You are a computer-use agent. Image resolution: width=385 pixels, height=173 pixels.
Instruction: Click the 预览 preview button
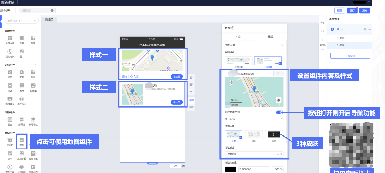click(340, 11)
